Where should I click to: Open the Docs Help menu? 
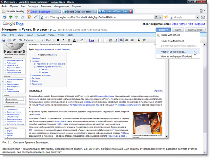click(70, 35)
